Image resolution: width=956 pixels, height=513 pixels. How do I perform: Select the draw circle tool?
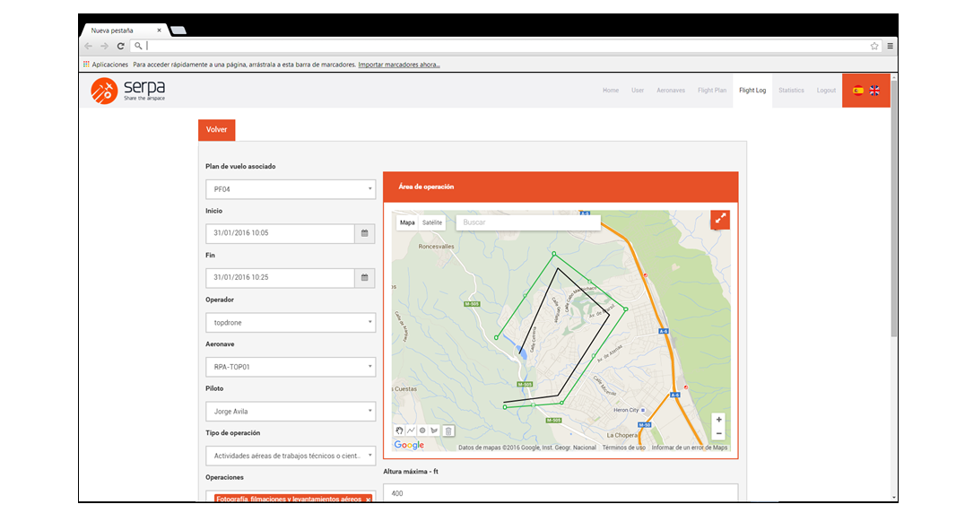click(422, 430)
